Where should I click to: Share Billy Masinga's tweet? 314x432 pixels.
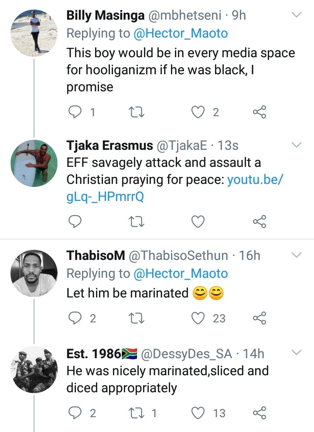259,112
